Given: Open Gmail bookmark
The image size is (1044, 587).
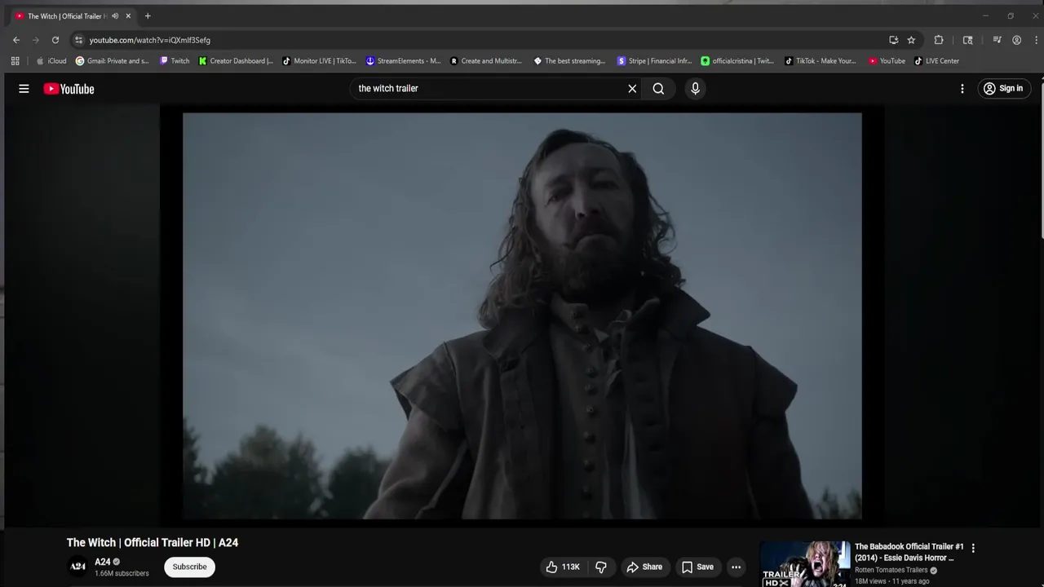Looking at the screenshot, I should [113, 61].
